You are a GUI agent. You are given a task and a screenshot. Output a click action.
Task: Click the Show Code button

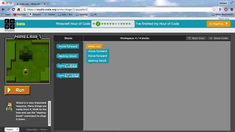click(219, 38)
